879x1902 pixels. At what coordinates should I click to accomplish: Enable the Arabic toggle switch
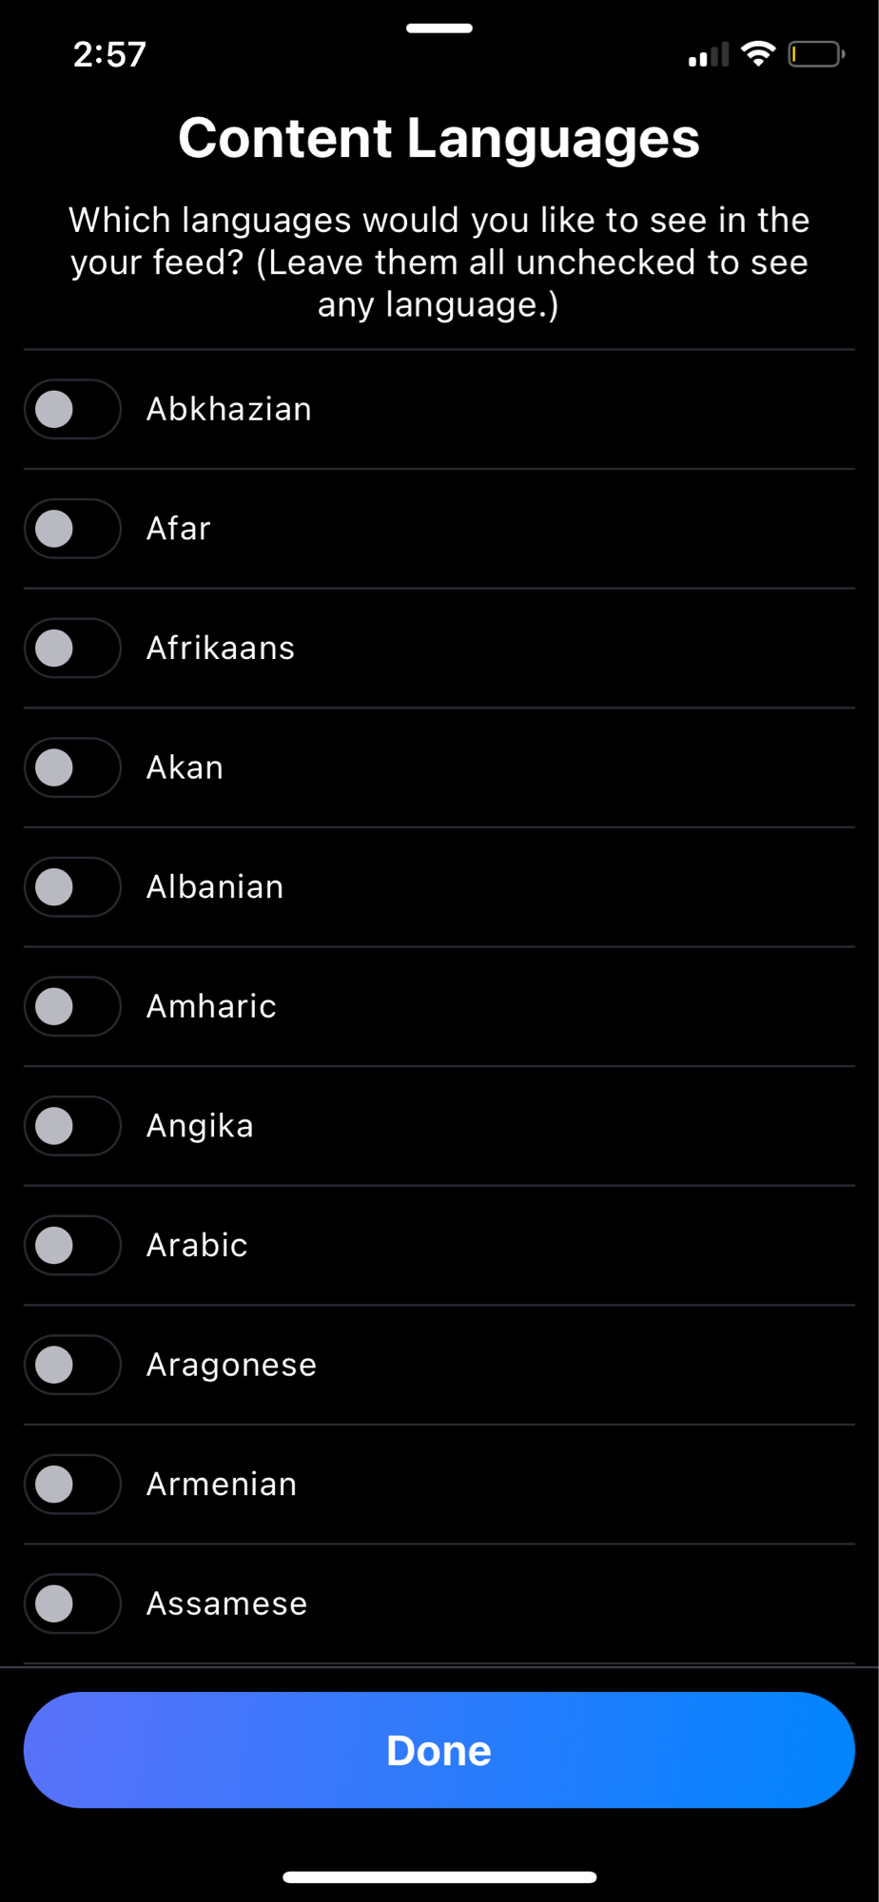coord(72,1245)
